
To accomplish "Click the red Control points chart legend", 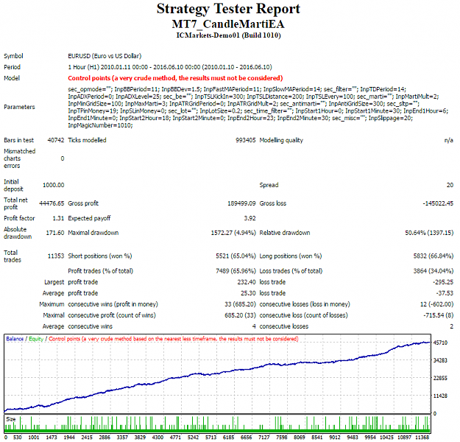I will tap(174, 339).
